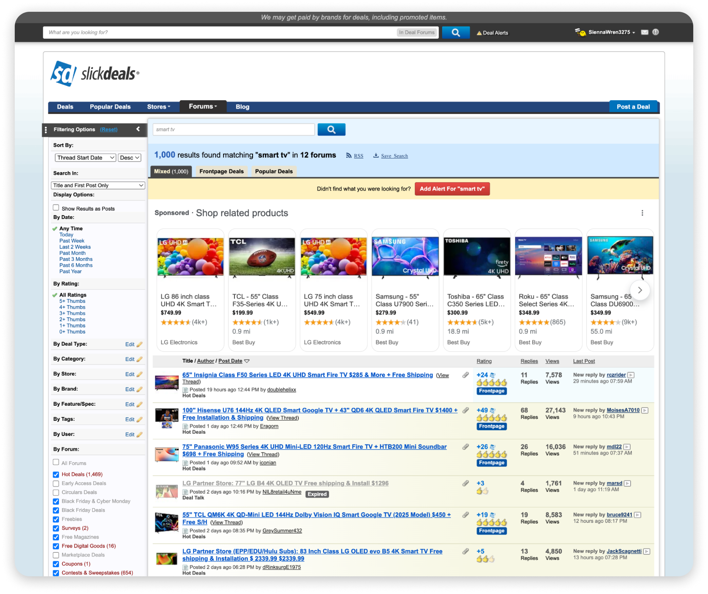The width and height of the screenshot is (708, 594).
Task: Open the Desc sort order dropdown
Action: coord(130,158)
